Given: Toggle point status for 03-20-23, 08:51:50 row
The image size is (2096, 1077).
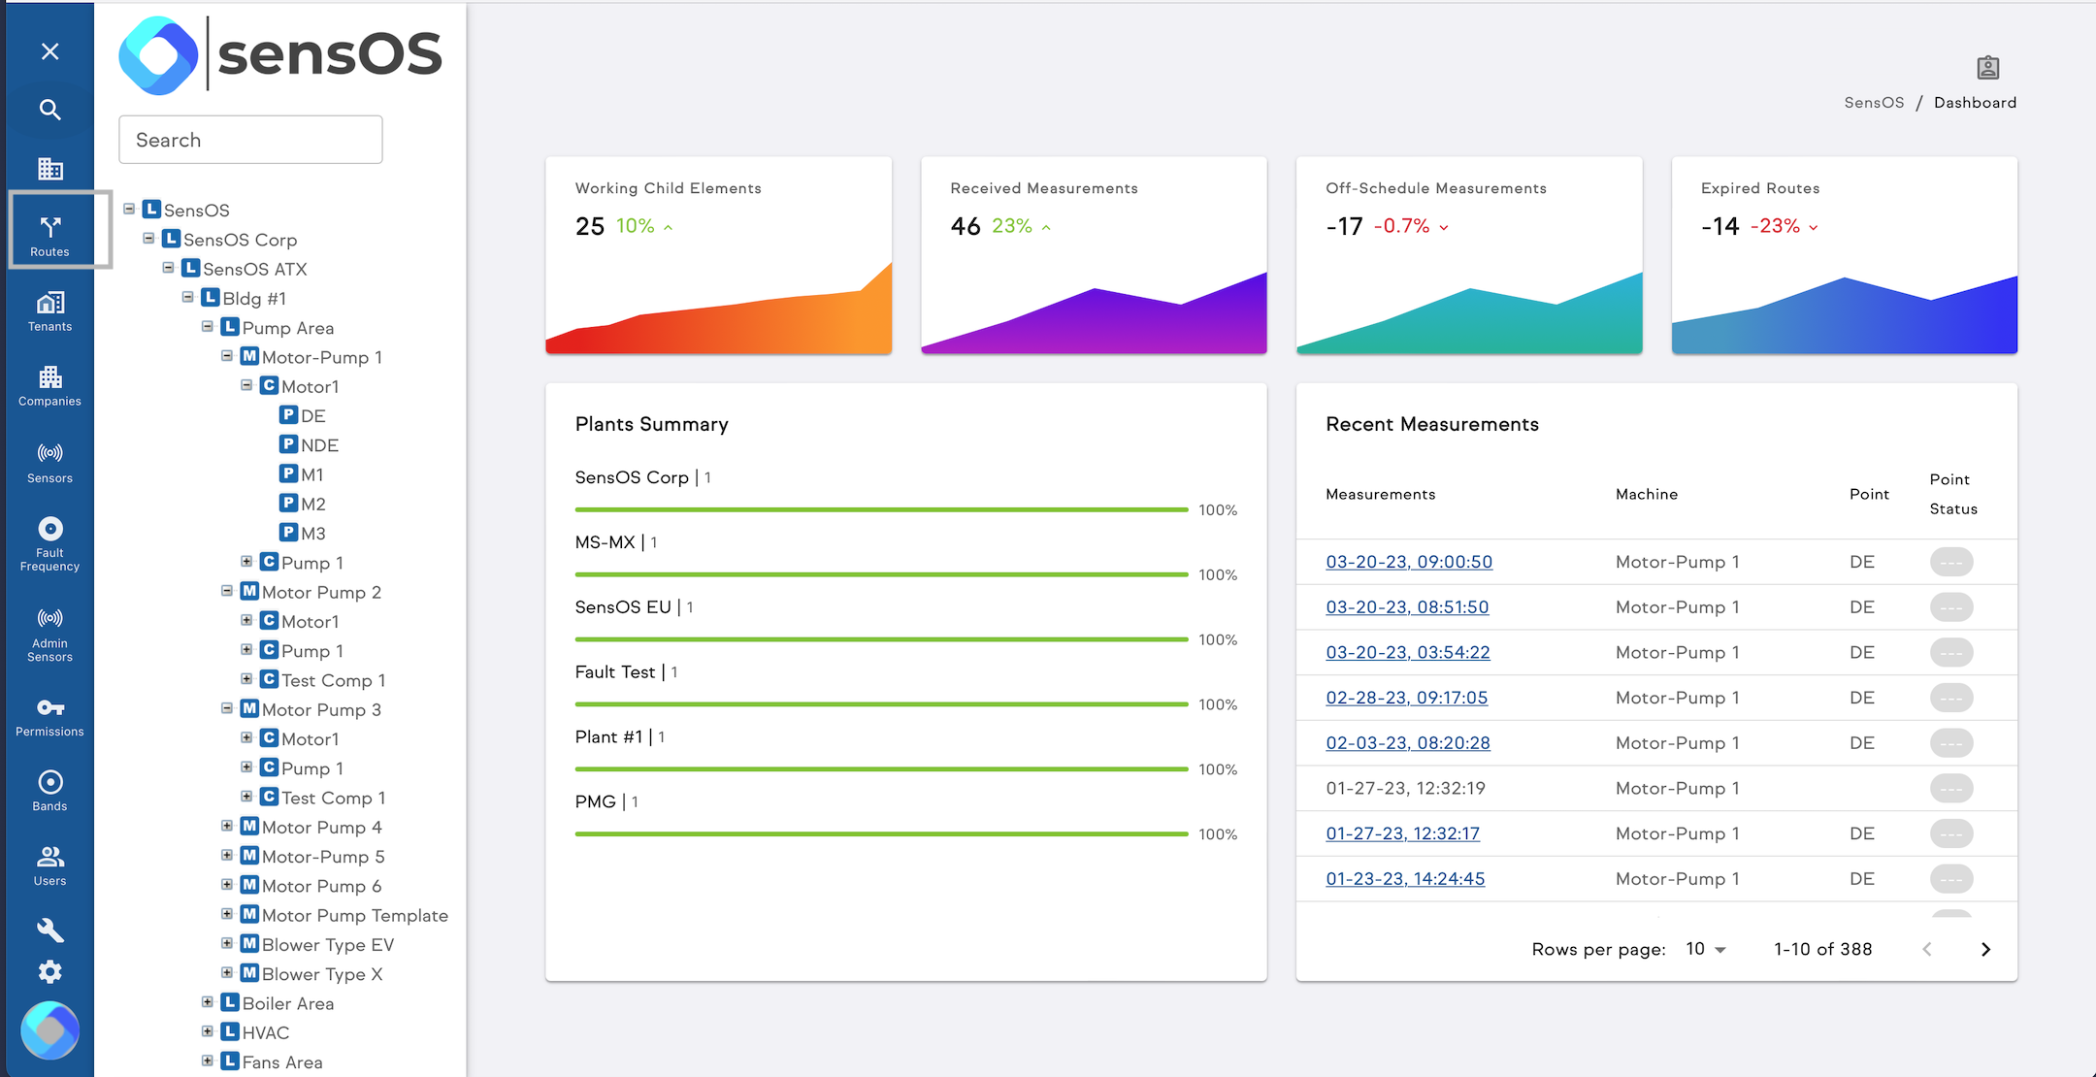Looking at the screenshot, I should 1951,607.
